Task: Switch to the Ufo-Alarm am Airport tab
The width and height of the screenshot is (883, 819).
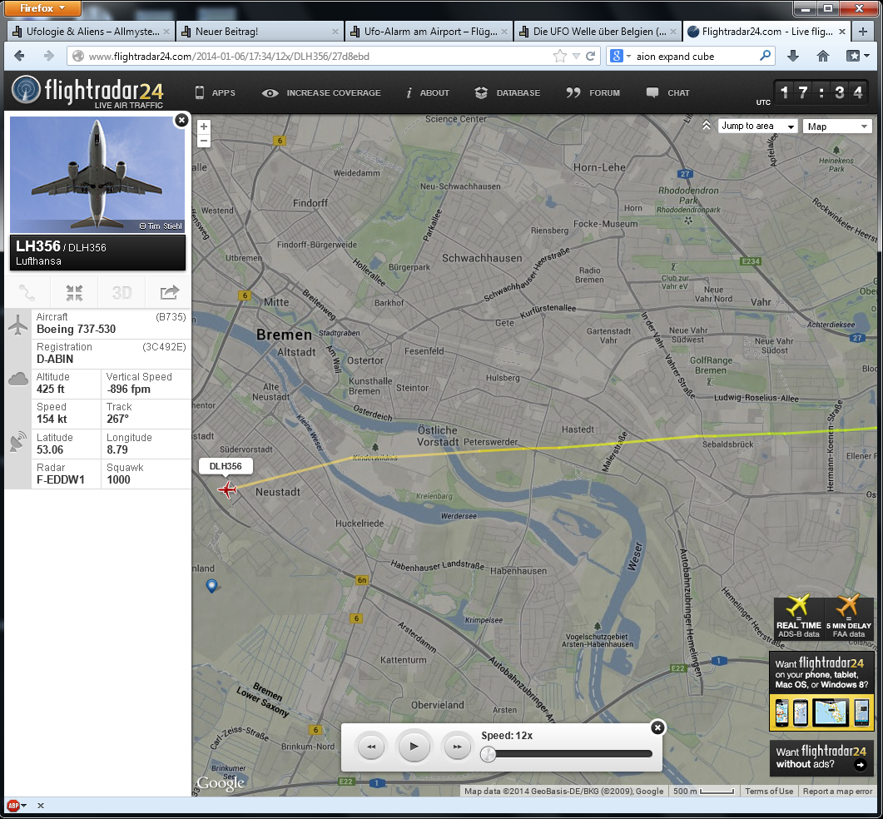Action: click(x=427, y=32)
